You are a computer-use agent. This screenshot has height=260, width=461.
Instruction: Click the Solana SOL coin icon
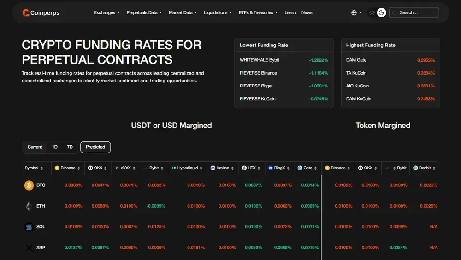[29, 227]
